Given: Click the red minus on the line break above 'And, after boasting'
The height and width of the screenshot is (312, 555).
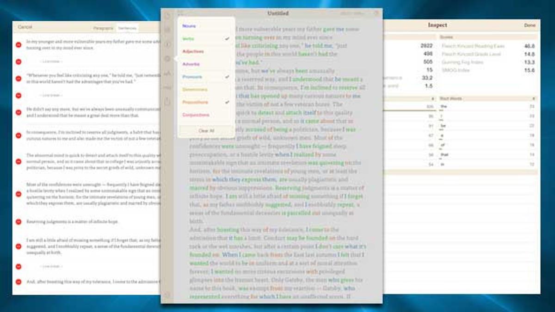Looking at the screenshot, I should tap(18, 266).
